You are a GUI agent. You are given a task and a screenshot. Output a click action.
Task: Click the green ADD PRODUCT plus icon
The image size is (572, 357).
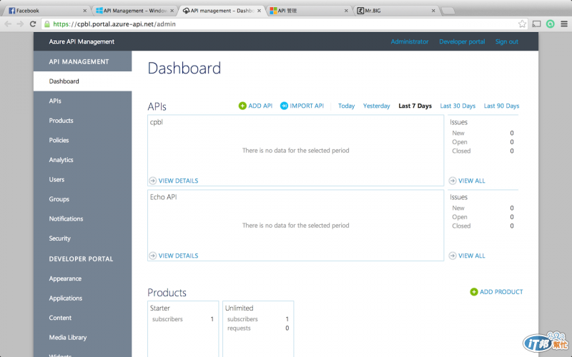[474, 292]
